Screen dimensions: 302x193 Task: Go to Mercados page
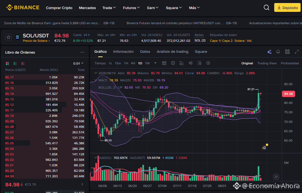87,8
